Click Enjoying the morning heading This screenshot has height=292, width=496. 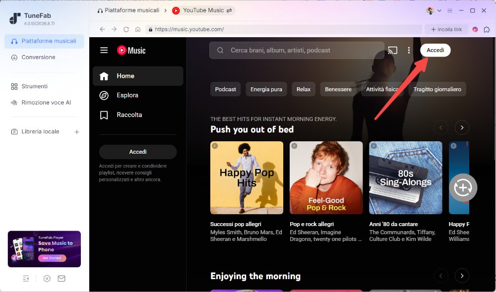255,276
